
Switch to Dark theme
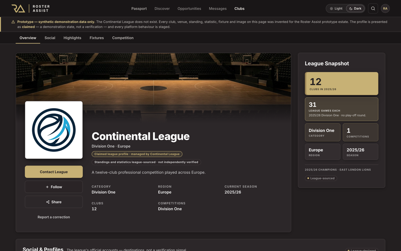point(355,8)
